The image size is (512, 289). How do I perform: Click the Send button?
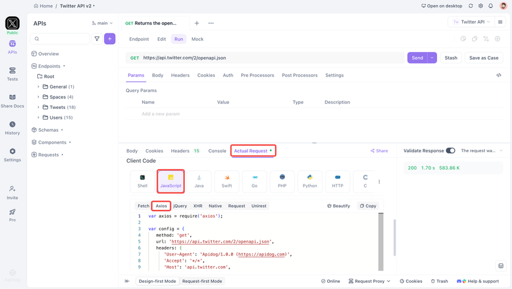(x=417, y=58)
